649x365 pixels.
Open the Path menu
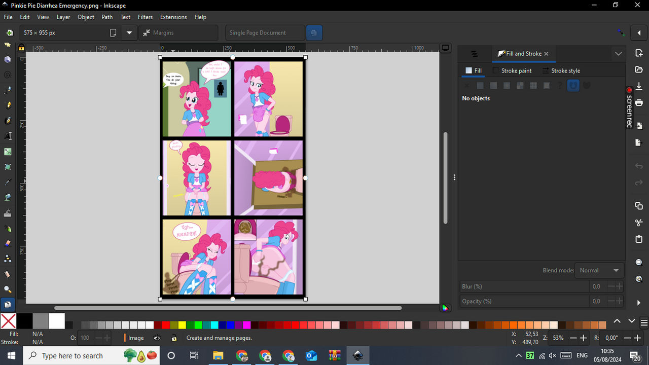(x=107, y=17)
